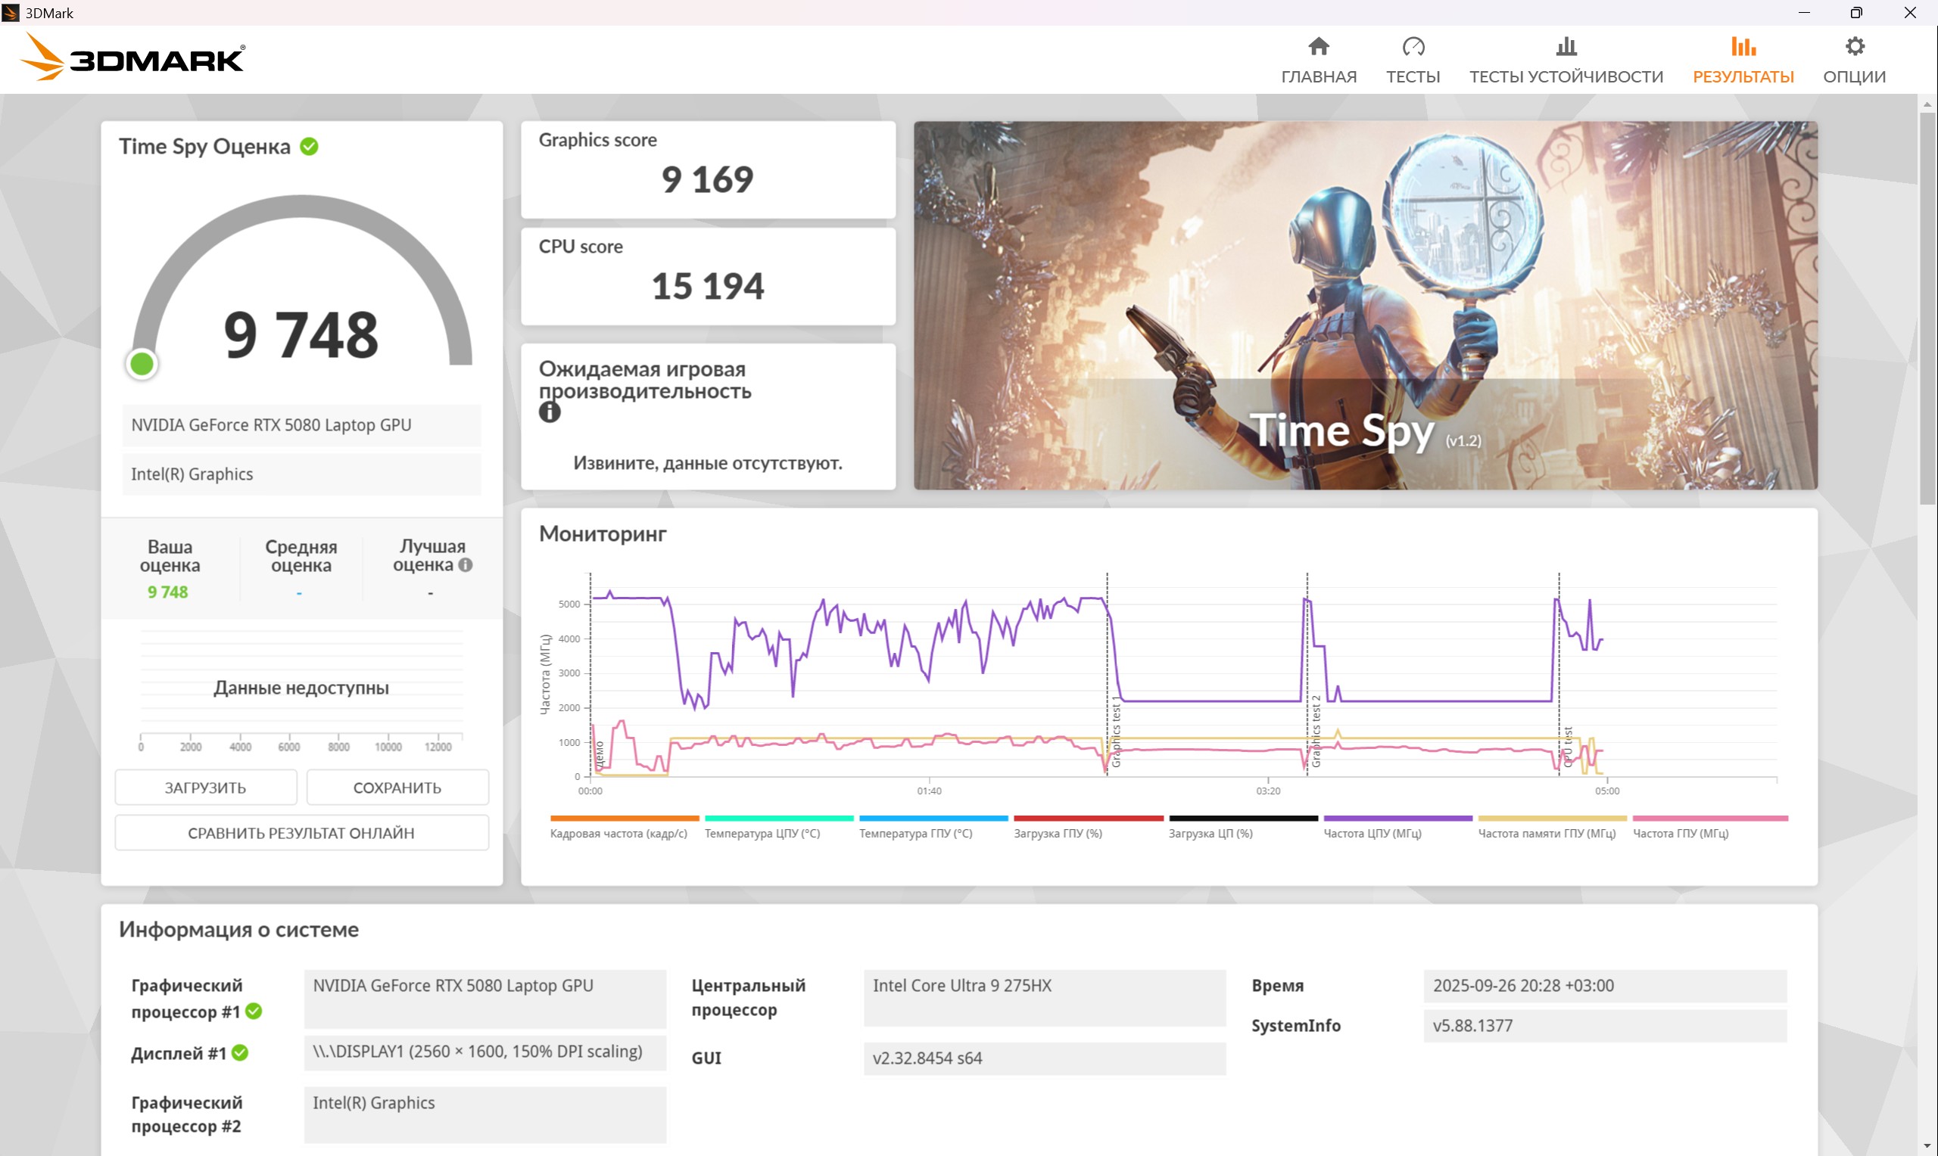Click green checkmark next to Time Spy Оценка
1938x1156 pixels.
click(309, 147)
